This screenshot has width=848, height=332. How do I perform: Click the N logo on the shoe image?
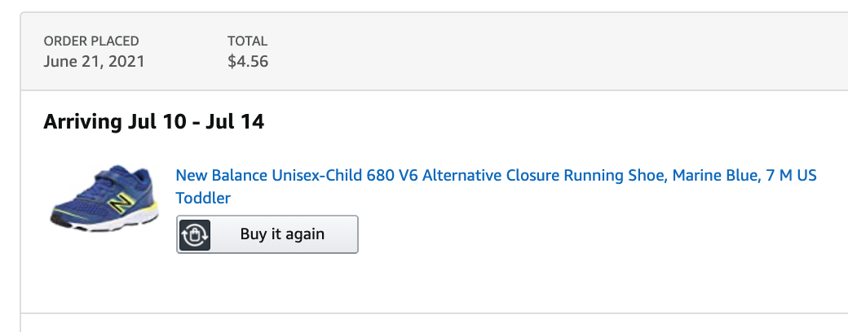(121, 203)
